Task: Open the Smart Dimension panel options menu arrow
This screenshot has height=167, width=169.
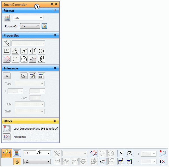Action: click(52, 4)
